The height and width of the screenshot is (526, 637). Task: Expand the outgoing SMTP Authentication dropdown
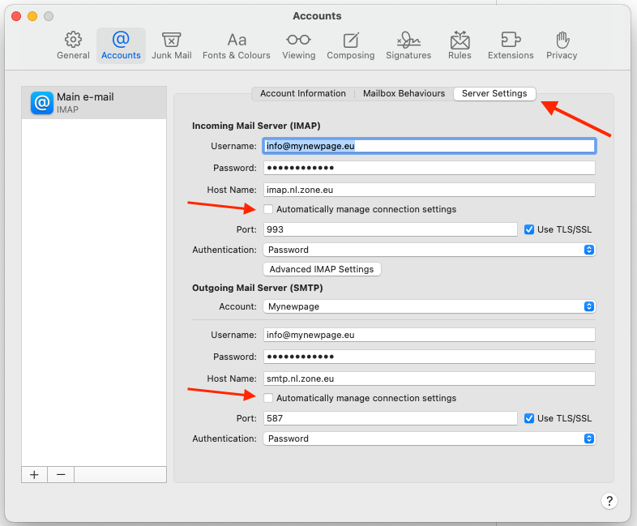click(429, 438)
